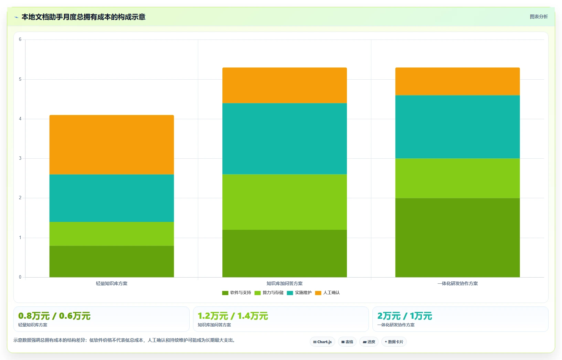Click the dark green 软件与支持 segment of 知识库加问答方案
Image resolution: width=562 pixels, height=360 pixels.
[x=285, y=254]
